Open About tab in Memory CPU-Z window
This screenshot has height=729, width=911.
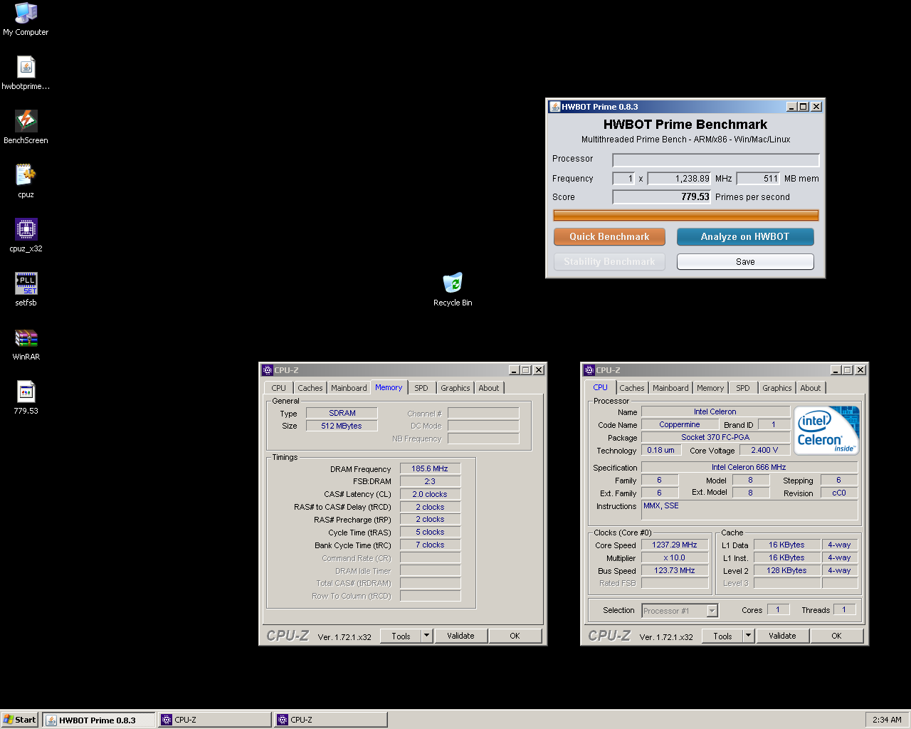pyautogui.click(x=488, y=388)
